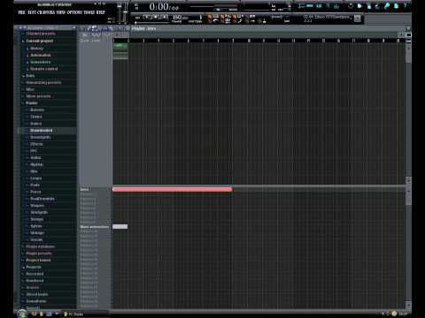
Task: Show the piano roll via shortcut icon
Action: pyautogui.click(x=319, y=5)
